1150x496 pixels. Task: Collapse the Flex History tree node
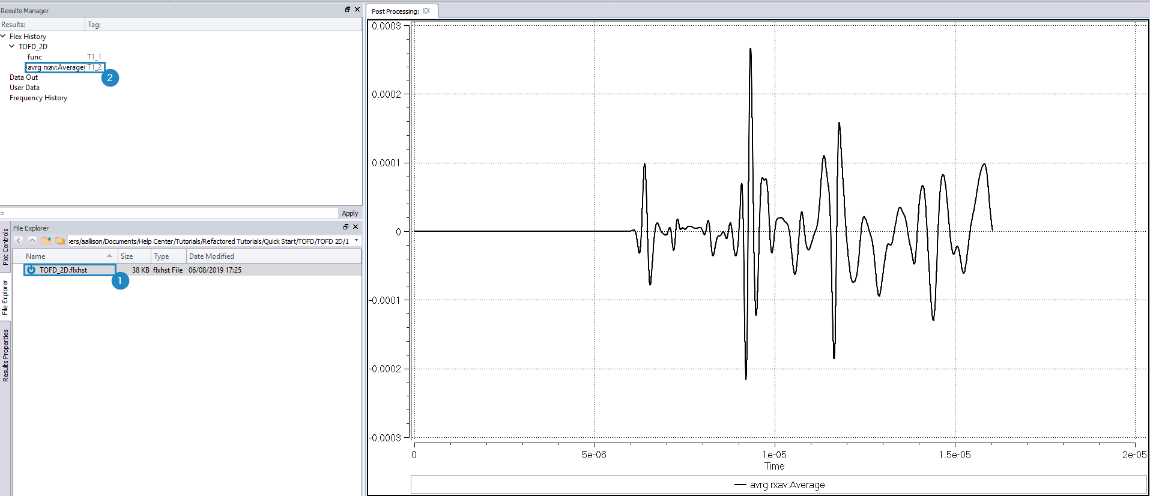tap(4, 36)
